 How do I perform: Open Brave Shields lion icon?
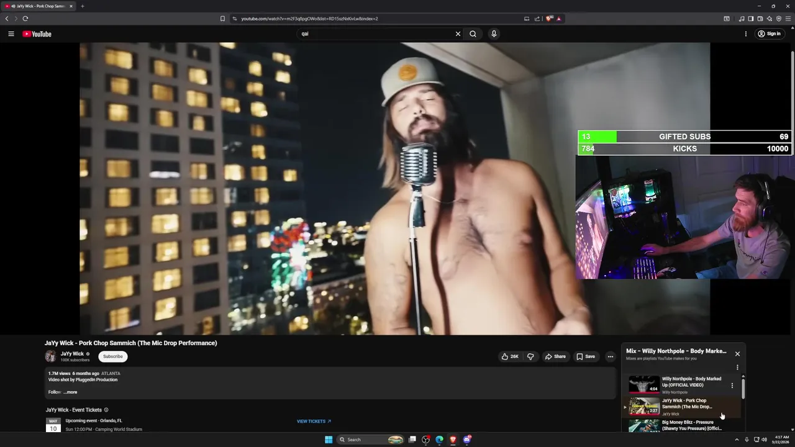(x=549, y=19)
